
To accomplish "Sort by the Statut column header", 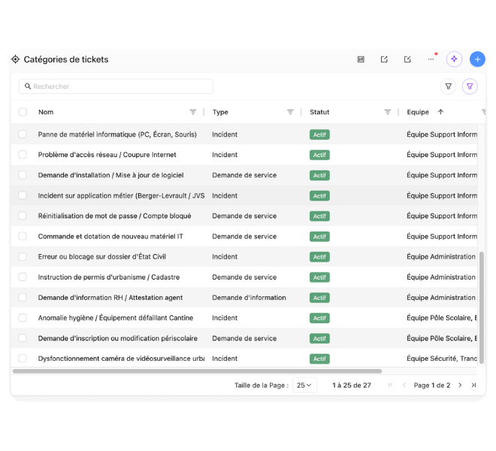I will pos(319,112).
